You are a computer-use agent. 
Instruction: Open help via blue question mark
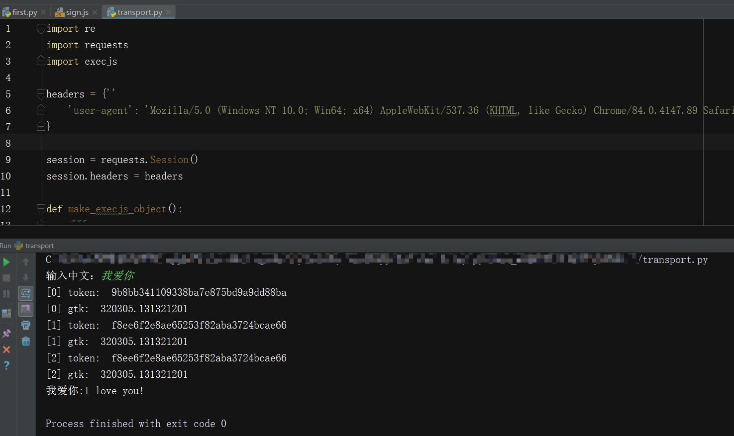(6, 365)
